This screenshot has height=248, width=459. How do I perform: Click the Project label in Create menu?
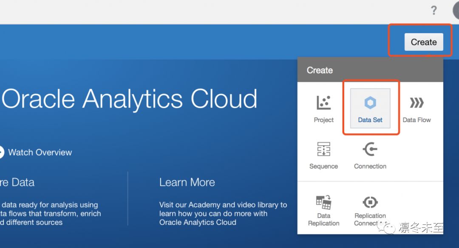click(x=324, y=120)
